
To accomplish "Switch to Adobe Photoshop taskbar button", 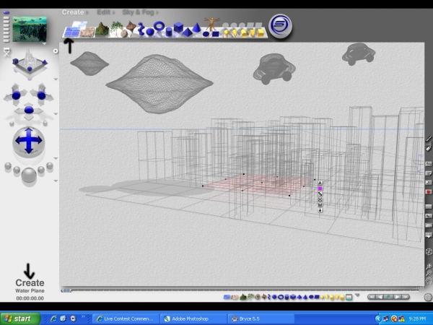I will (x=193, y=318).
